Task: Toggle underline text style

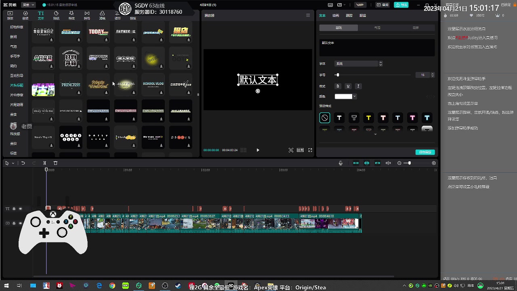Action: pos(348,86)
